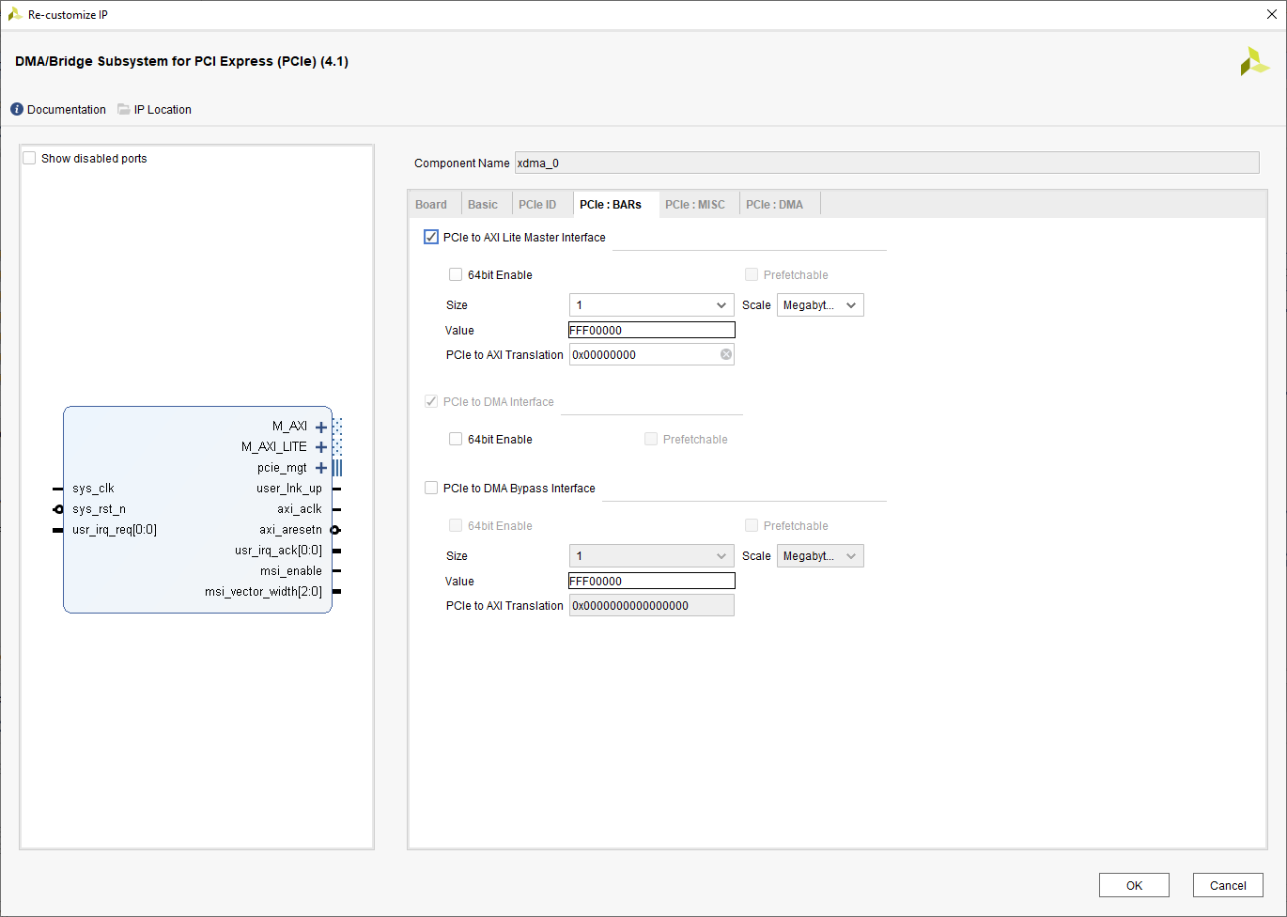Click the title bar application icon

[x=15, y=15]
